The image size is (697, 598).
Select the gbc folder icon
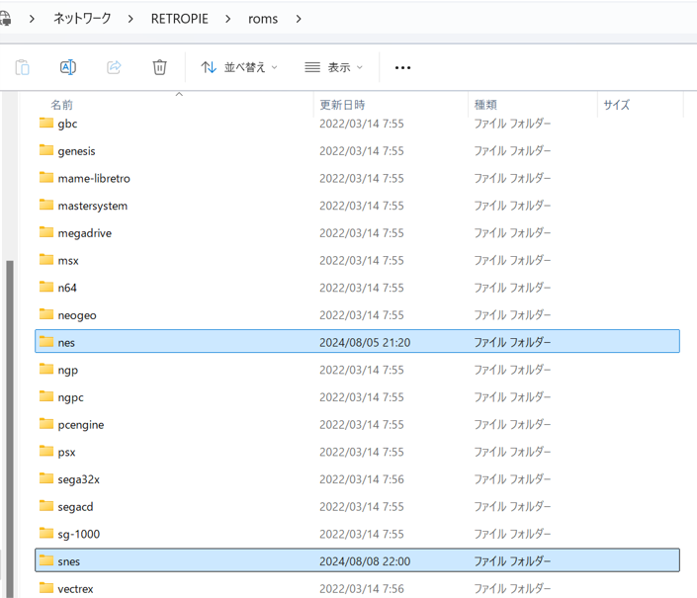(x=46, y=123)
